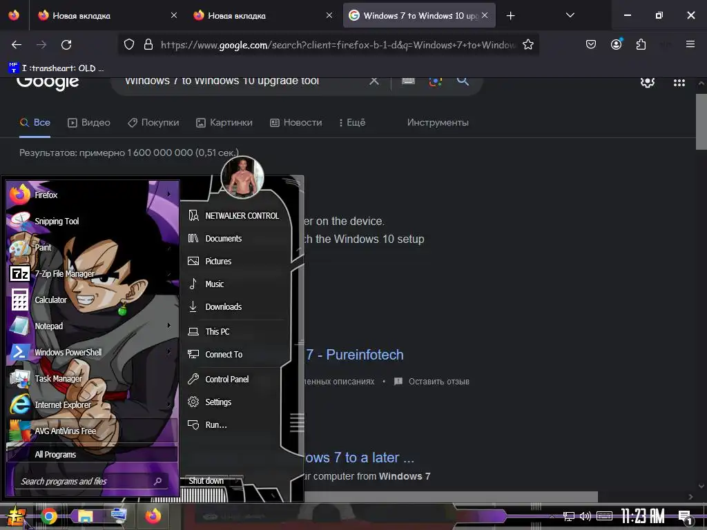Open AVG AntiVirus Free
707x530 pixels.
pyautogui.click(x=92, y=431)
